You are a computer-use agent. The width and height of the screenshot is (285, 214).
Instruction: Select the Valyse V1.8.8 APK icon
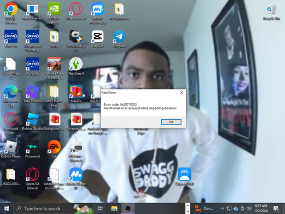(x=184, y=176)
